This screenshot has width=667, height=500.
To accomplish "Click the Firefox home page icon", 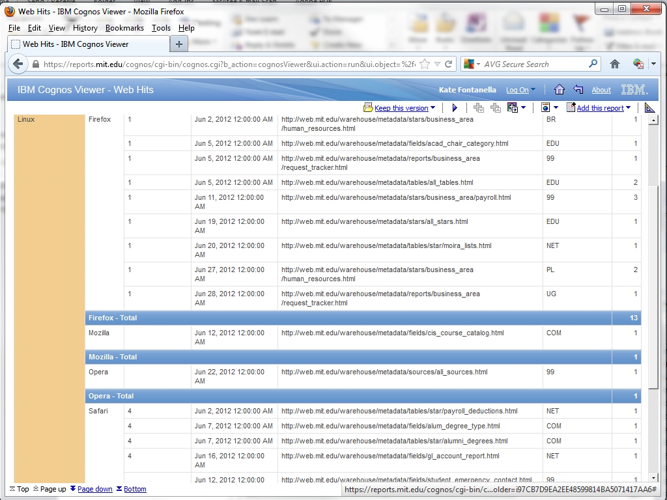I will tap(614, 64).
